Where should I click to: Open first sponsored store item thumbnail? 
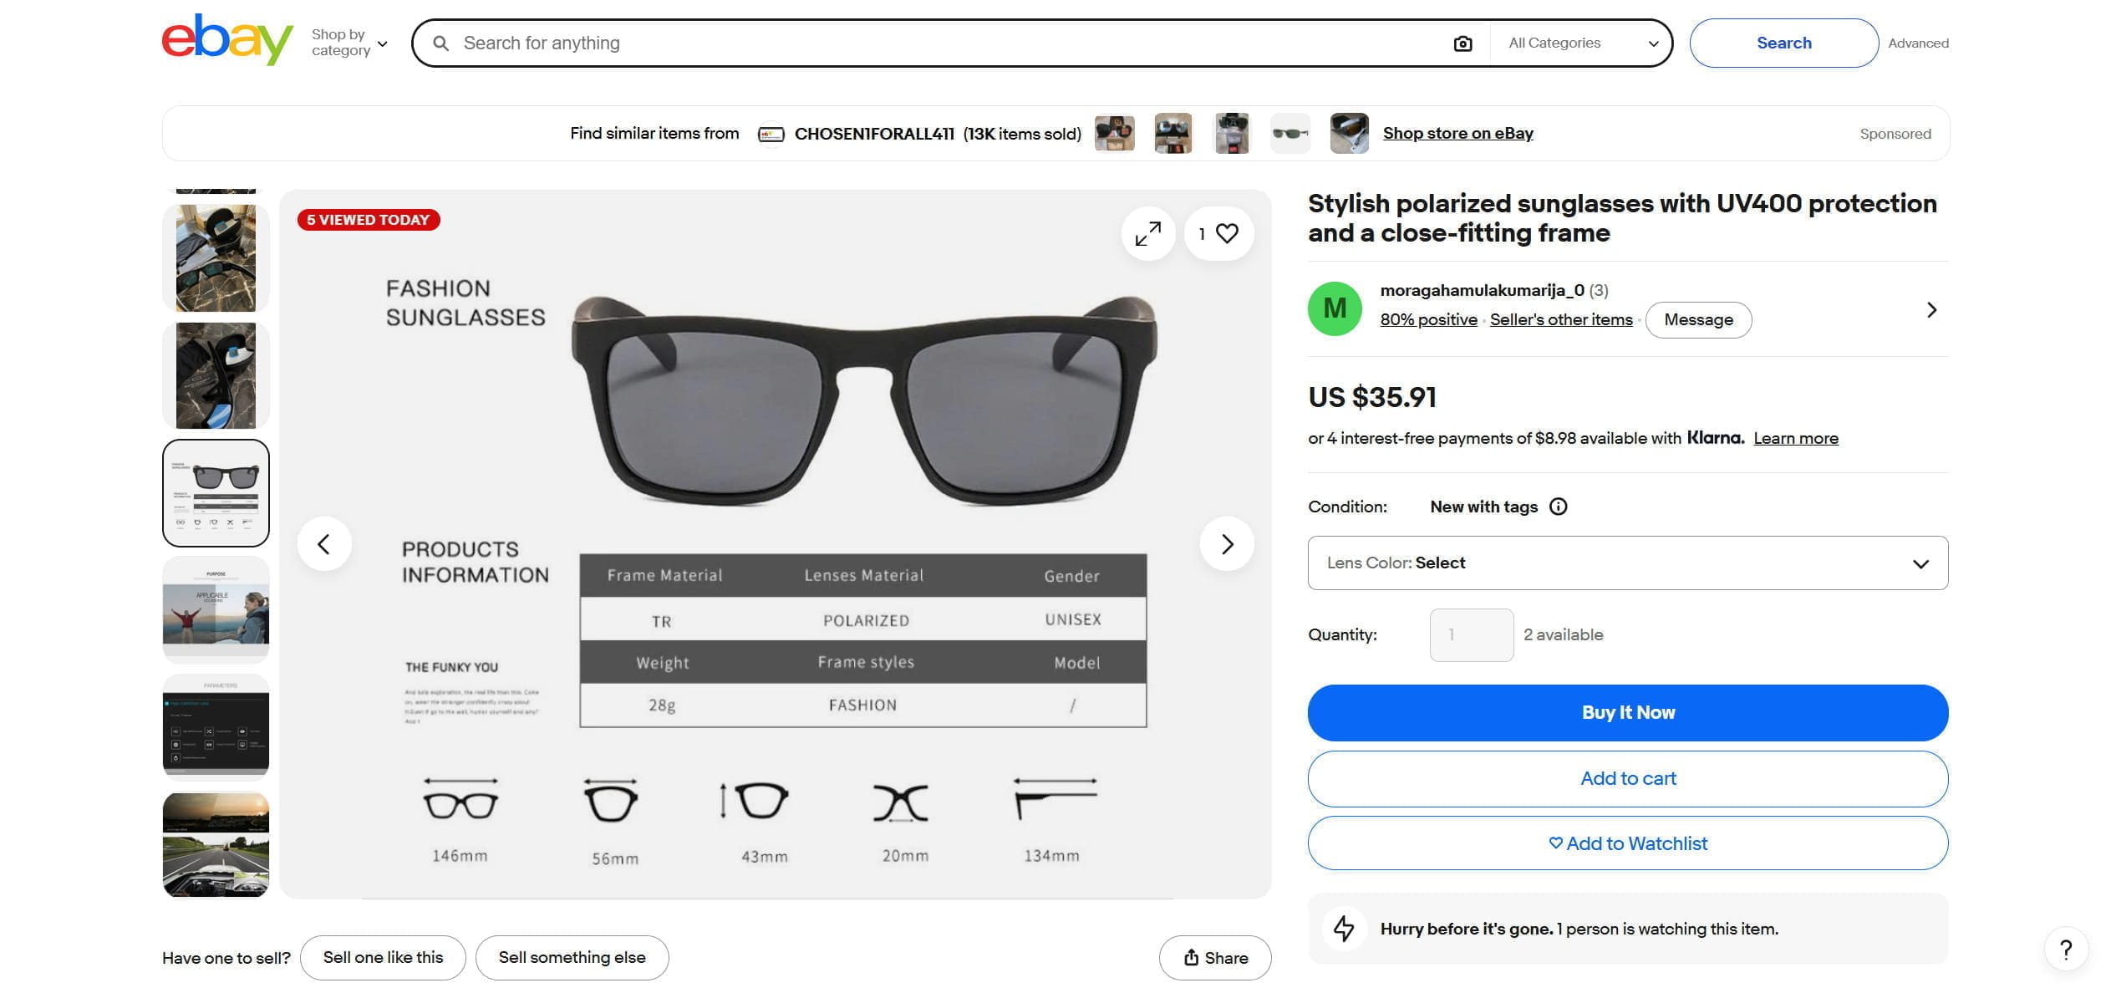[1115, 134]
